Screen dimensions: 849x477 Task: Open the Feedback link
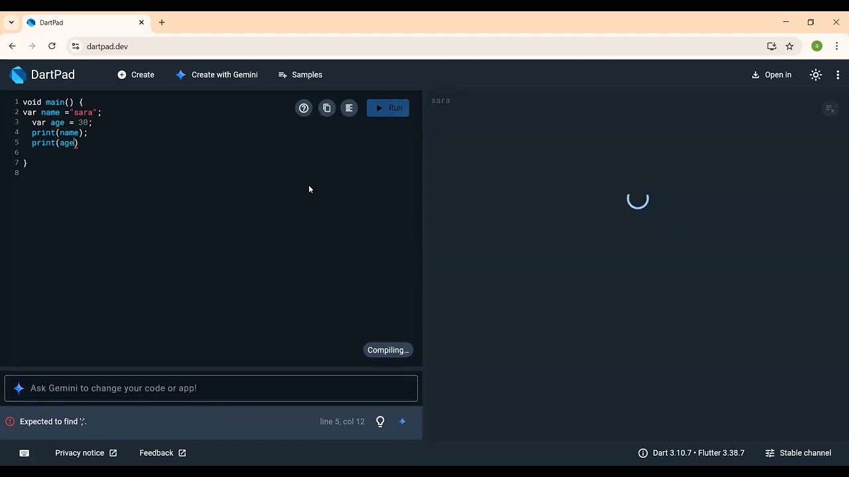coord(163,453)
